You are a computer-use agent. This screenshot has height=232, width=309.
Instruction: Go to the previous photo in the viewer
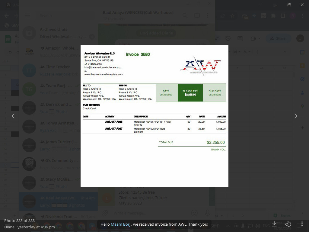[x=13, y=116]
